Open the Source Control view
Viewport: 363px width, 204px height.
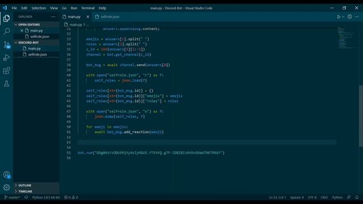[6, 44]
